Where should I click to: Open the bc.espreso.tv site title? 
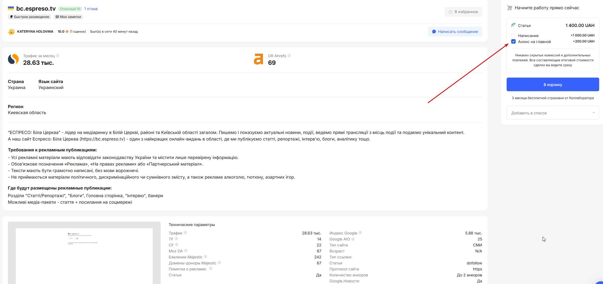pyautogui.click(x=36, y=8)
